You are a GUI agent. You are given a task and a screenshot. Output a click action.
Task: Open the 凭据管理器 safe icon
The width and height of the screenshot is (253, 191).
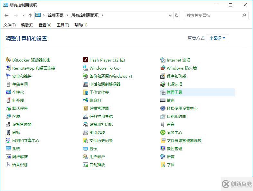86,108
